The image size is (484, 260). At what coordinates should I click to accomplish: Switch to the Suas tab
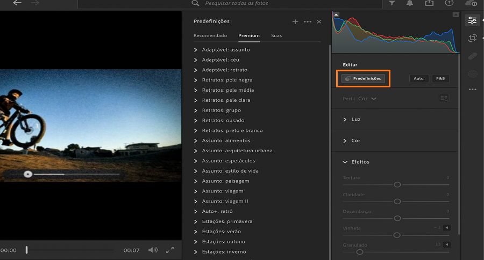pyautogui.click(x=276, y=35)
